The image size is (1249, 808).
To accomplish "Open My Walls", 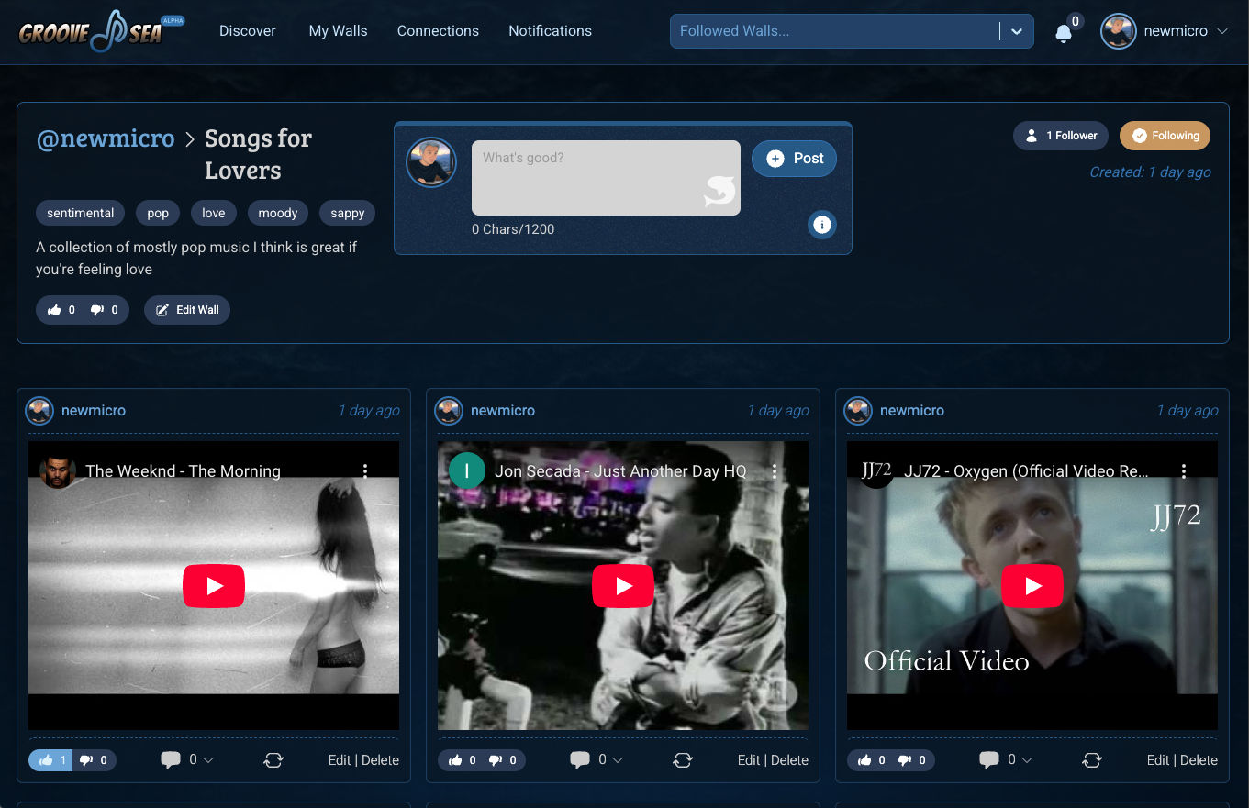I will (x=338, y=31).
